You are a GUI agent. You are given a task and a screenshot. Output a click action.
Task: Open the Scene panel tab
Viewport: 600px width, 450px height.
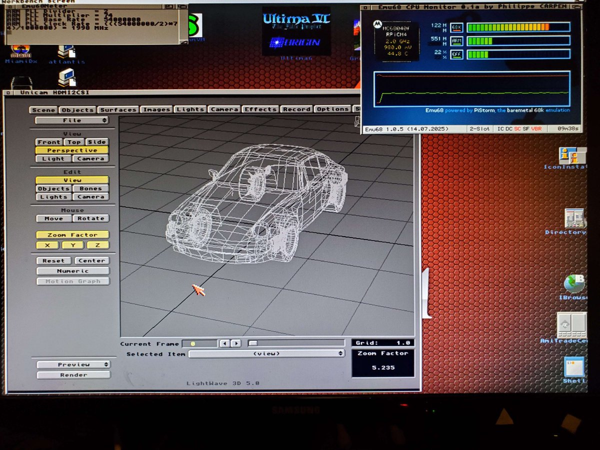click(x=43, y=110)
